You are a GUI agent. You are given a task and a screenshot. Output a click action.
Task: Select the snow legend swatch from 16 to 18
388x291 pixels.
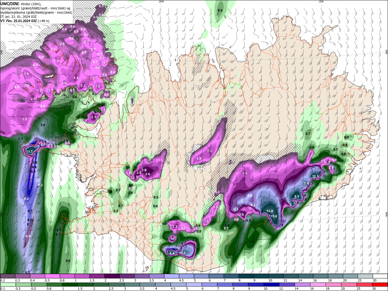tap(321, 276)
